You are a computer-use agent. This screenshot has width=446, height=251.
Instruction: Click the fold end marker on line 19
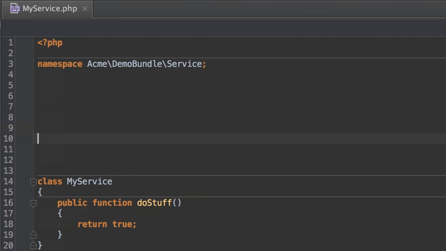tap(33, 235)
